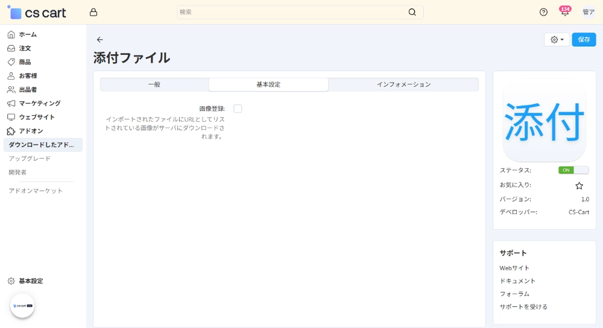Open the ドキュメント support link
Viewport: 603px width, 328px height.
[x=517, y=281]
